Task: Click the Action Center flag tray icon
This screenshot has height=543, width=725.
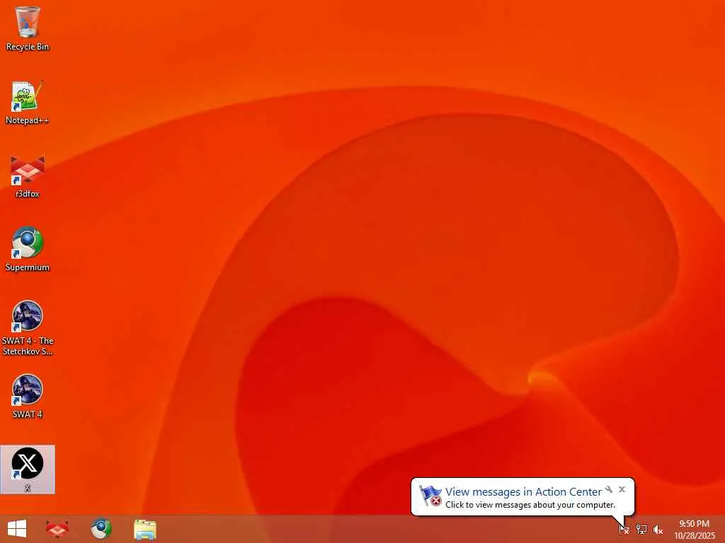Action: (x=624, y=529)
